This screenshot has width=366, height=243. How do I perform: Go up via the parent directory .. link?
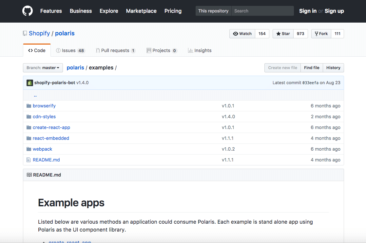click(x=35, y=95)
